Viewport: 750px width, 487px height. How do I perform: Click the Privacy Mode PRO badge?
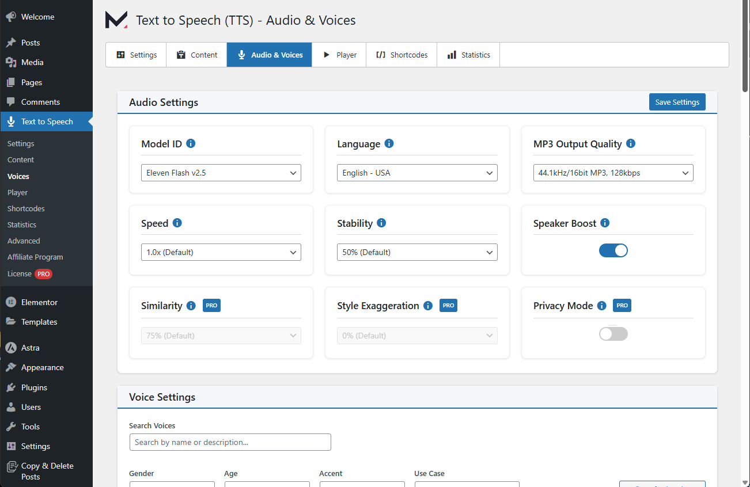(x=622, y=306)
